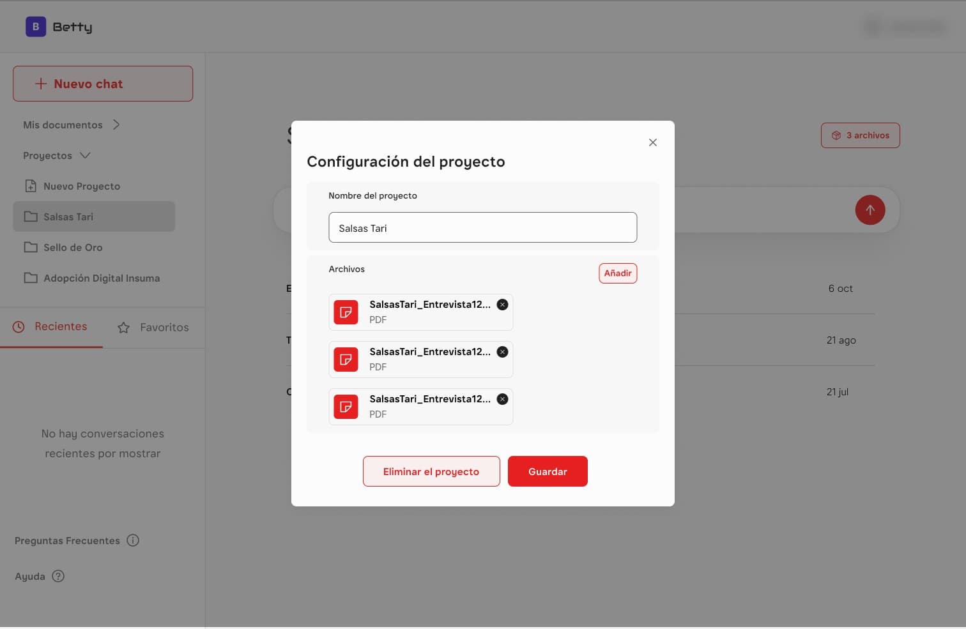966x629 pixels.
Task: Add a file with the Añadir button
Action: (618, 273)
